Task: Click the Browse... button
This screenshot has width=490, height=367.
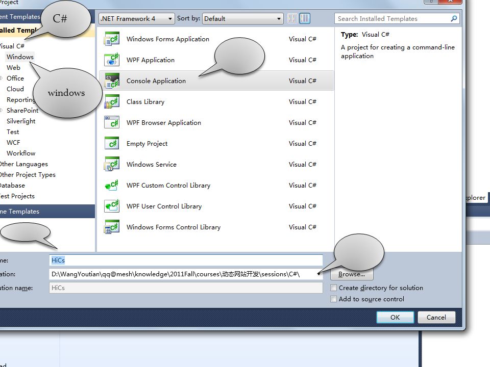Action: coord(352,274)
